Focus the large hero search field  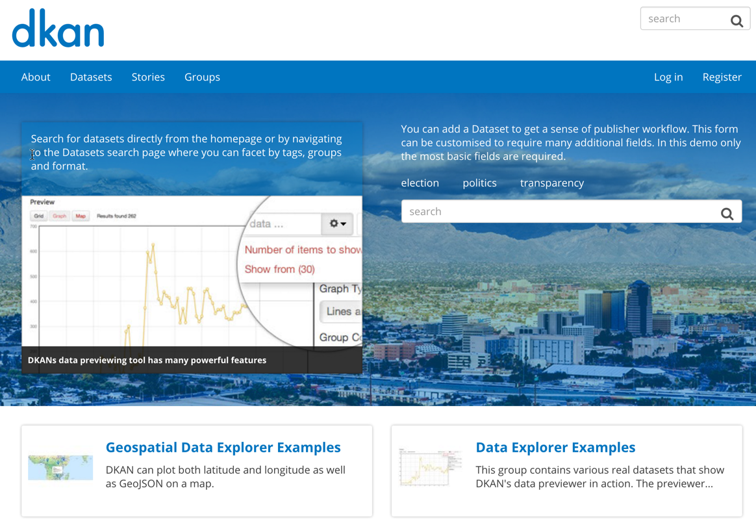point(559,211)
